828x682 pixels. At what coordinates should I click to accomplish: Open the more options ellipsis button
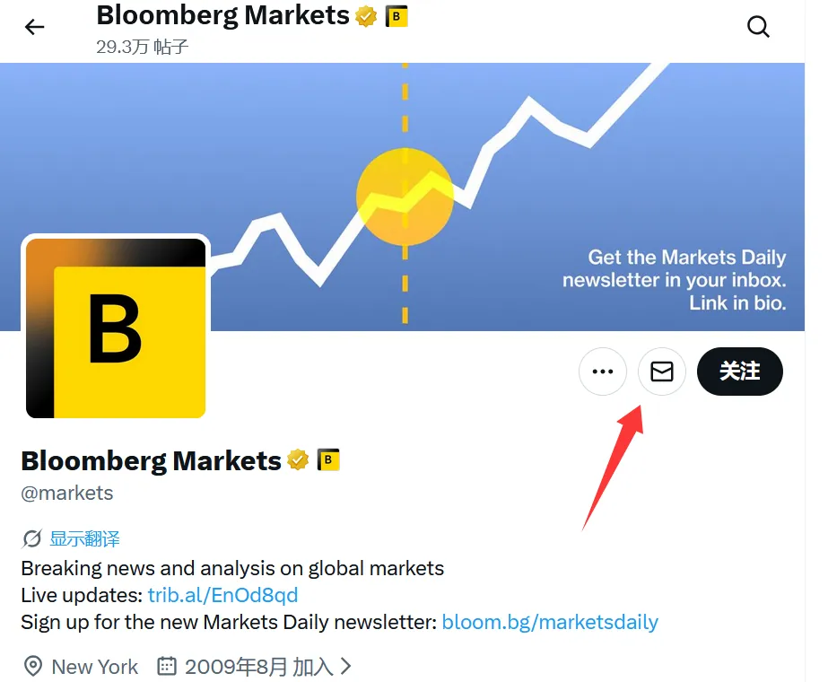(x=602, y=371)
